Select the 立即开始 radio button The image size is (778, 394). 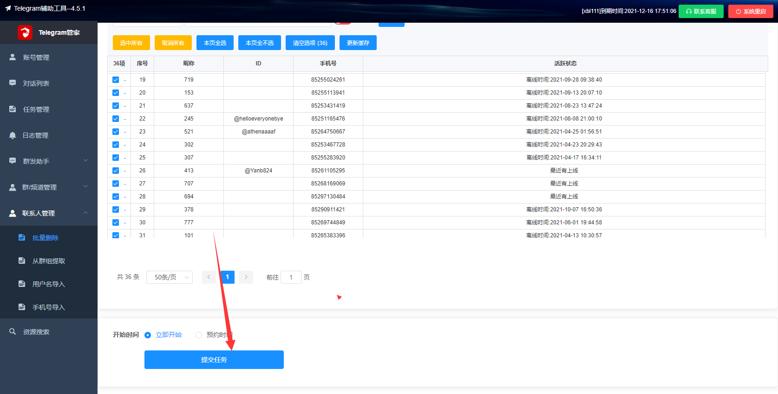pos(148,335)
